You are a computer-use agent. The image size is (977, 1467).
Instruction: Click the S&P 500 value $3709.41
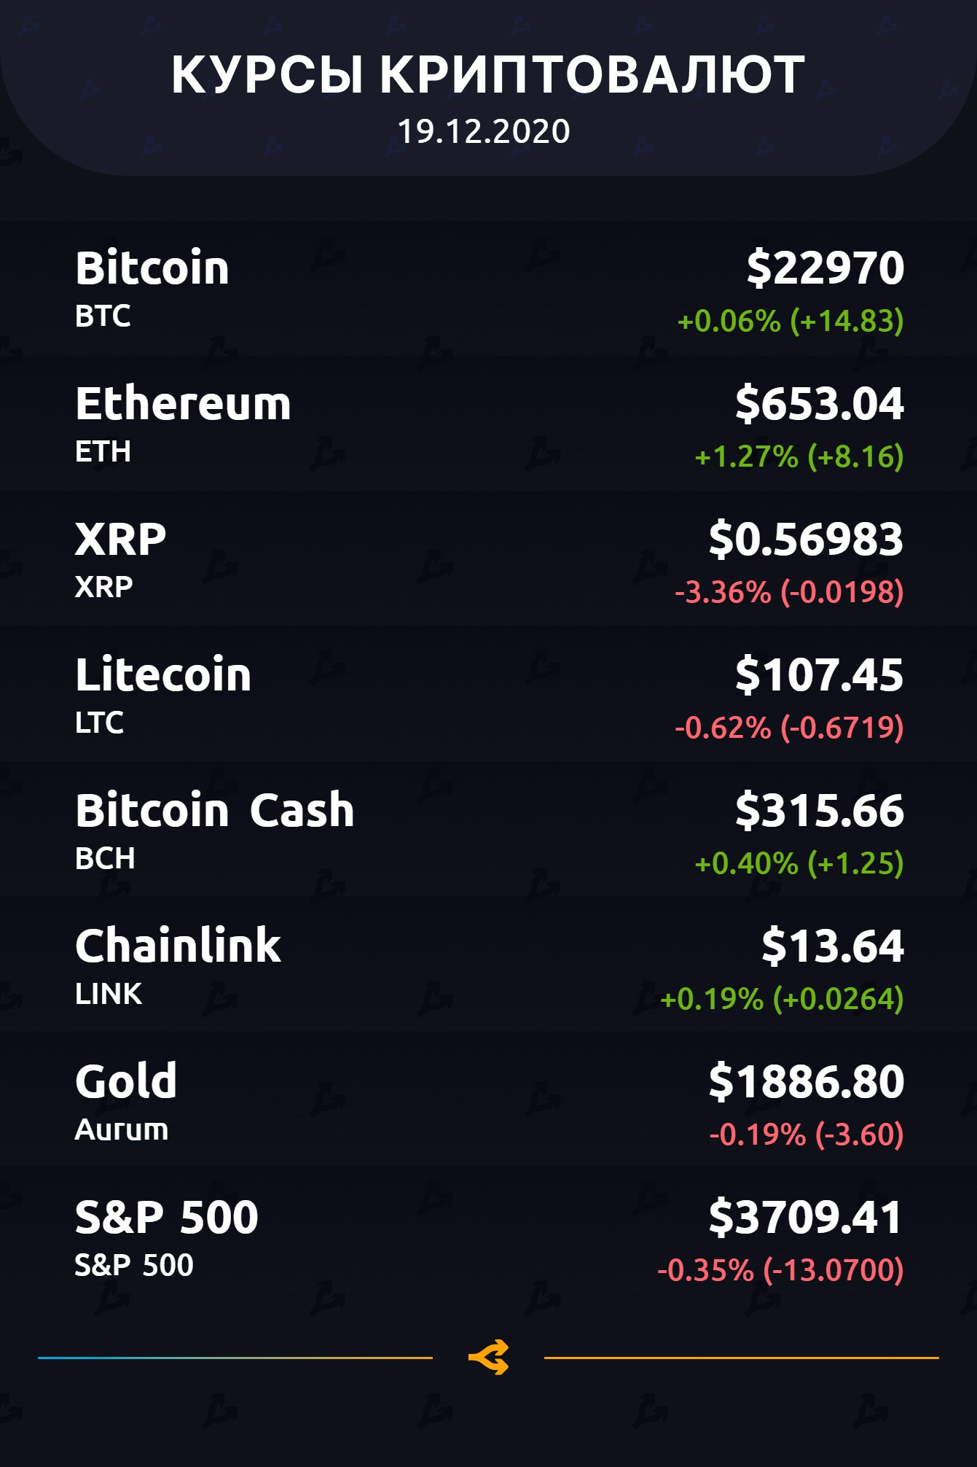click(806, 1217)
